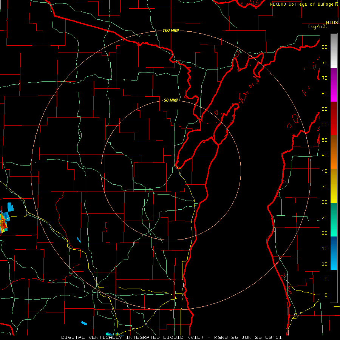Pick the purple-magenta segment of the color bar
The image size is (340, 340).
[334, 85]
